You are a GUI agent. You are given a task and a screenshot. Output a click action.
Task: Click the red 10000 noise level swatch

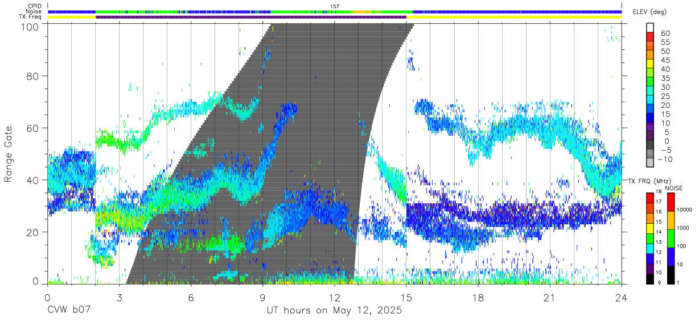(671, 202)
